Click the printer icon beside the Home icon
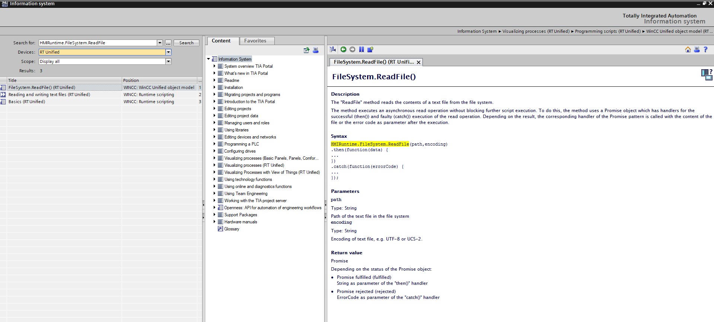Image resolution: width=714 pixels, height=322 pixels. point(697,50)
